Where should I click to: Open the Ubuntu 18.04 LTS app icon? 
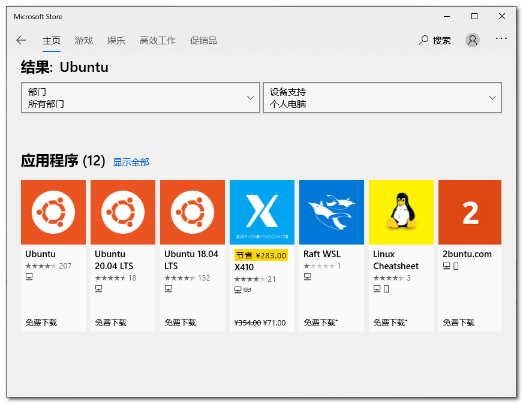click(193, 212)
